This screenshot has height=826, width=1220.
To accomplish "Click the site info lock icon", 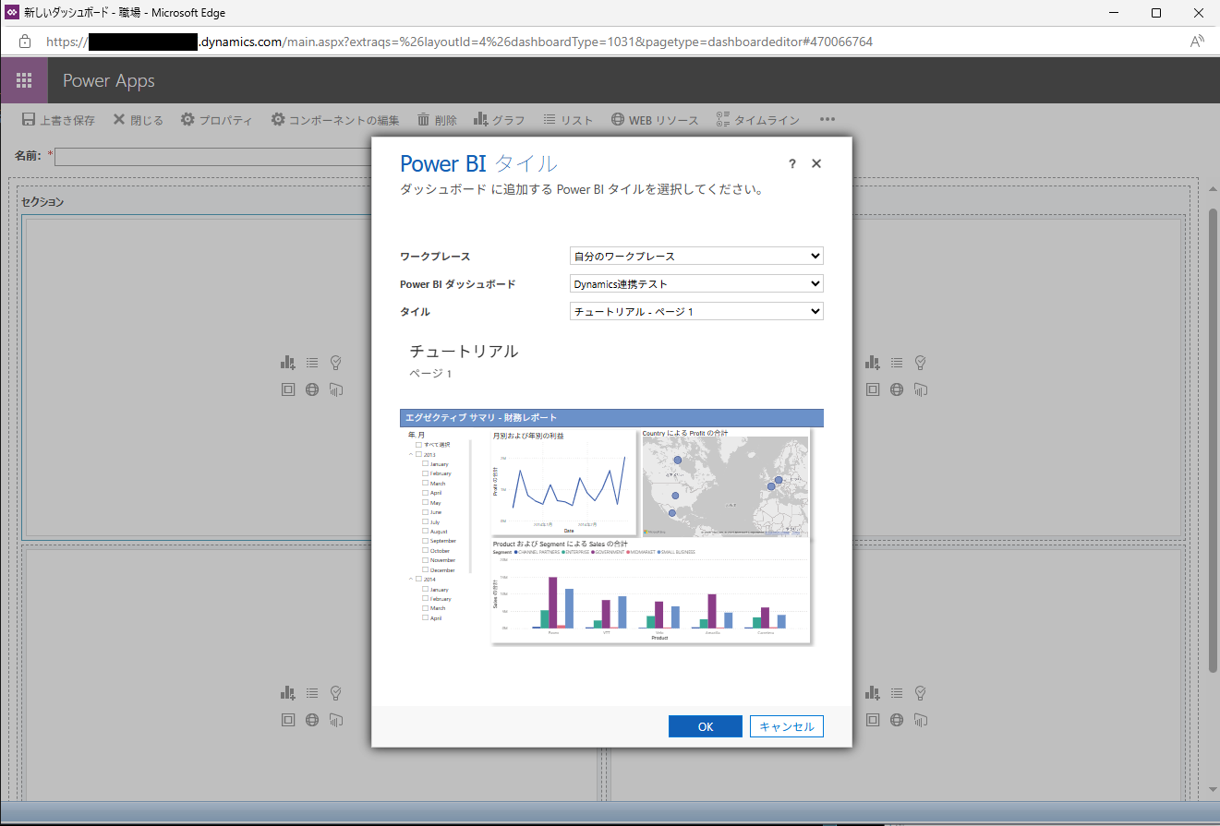I will [25, 42].
